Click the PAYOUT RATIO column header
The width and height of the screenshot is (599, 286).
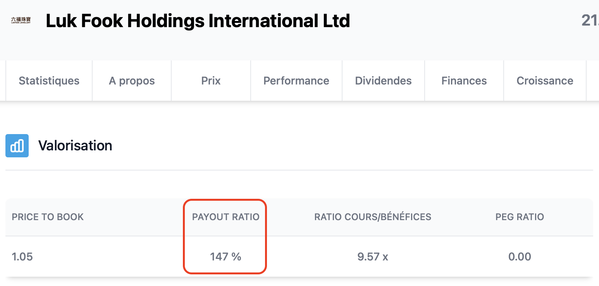pyautogui.click(x=226, y=217)
